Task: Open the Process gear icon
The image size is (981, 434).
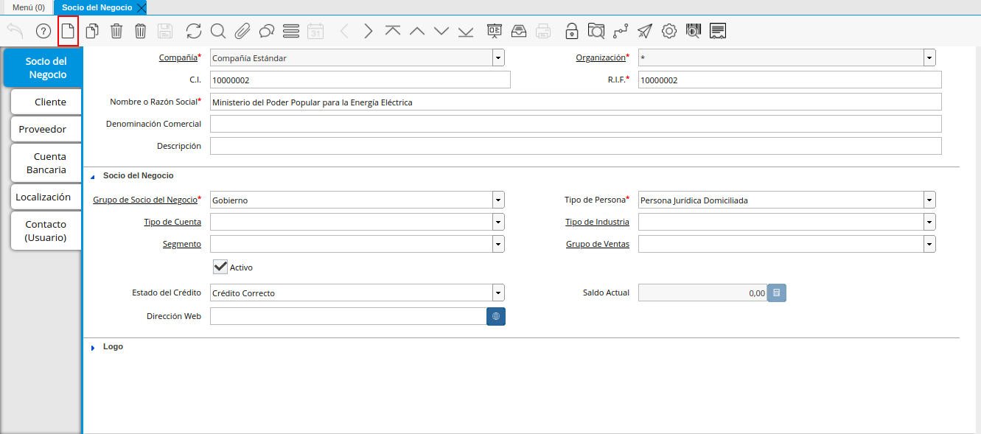Action: click(668, 31)
